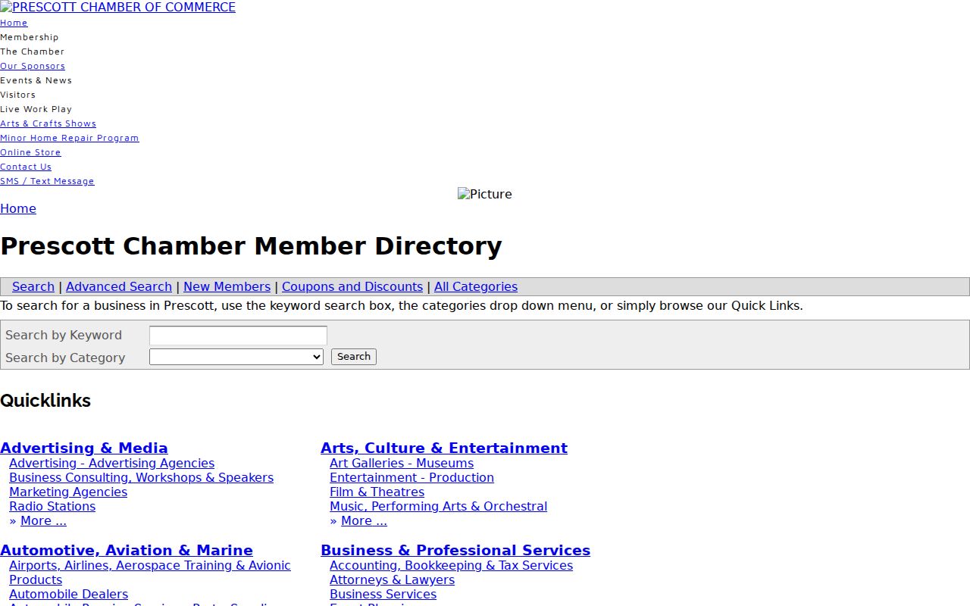Viewport: 970px width, 606px height.
Task: Open Accounting, Bookkeeping & Tax Services link
Action: click(451, 566)
